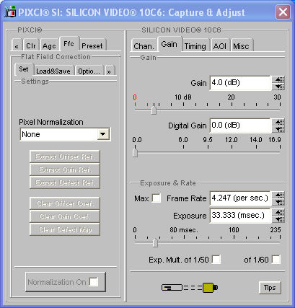This screenshot has width=295, height=308.
Task: Click the Exposure field 33.333 (msec.)
Action: [240, 216]
